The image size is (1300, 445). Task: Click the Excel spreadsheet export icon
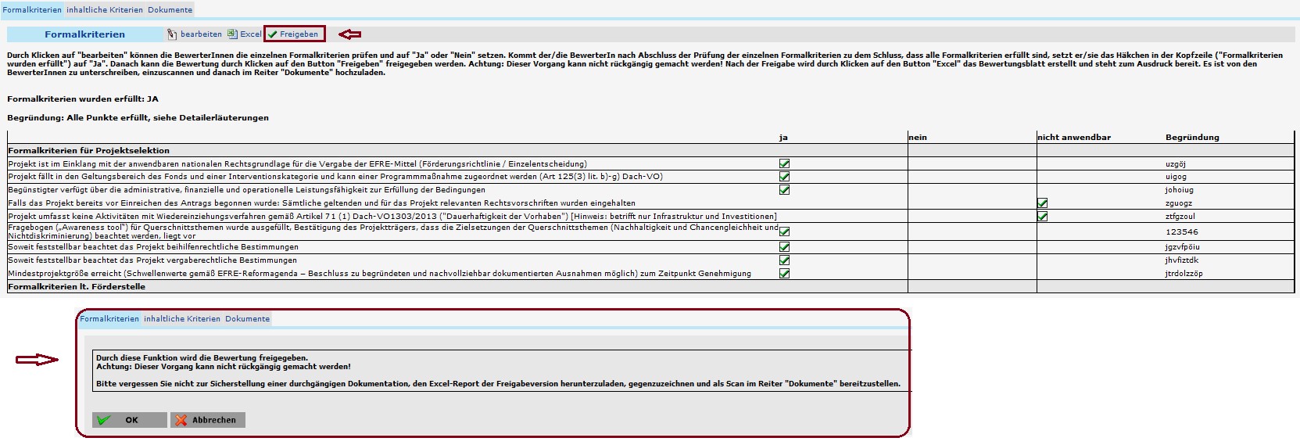(x=232, y=34)
